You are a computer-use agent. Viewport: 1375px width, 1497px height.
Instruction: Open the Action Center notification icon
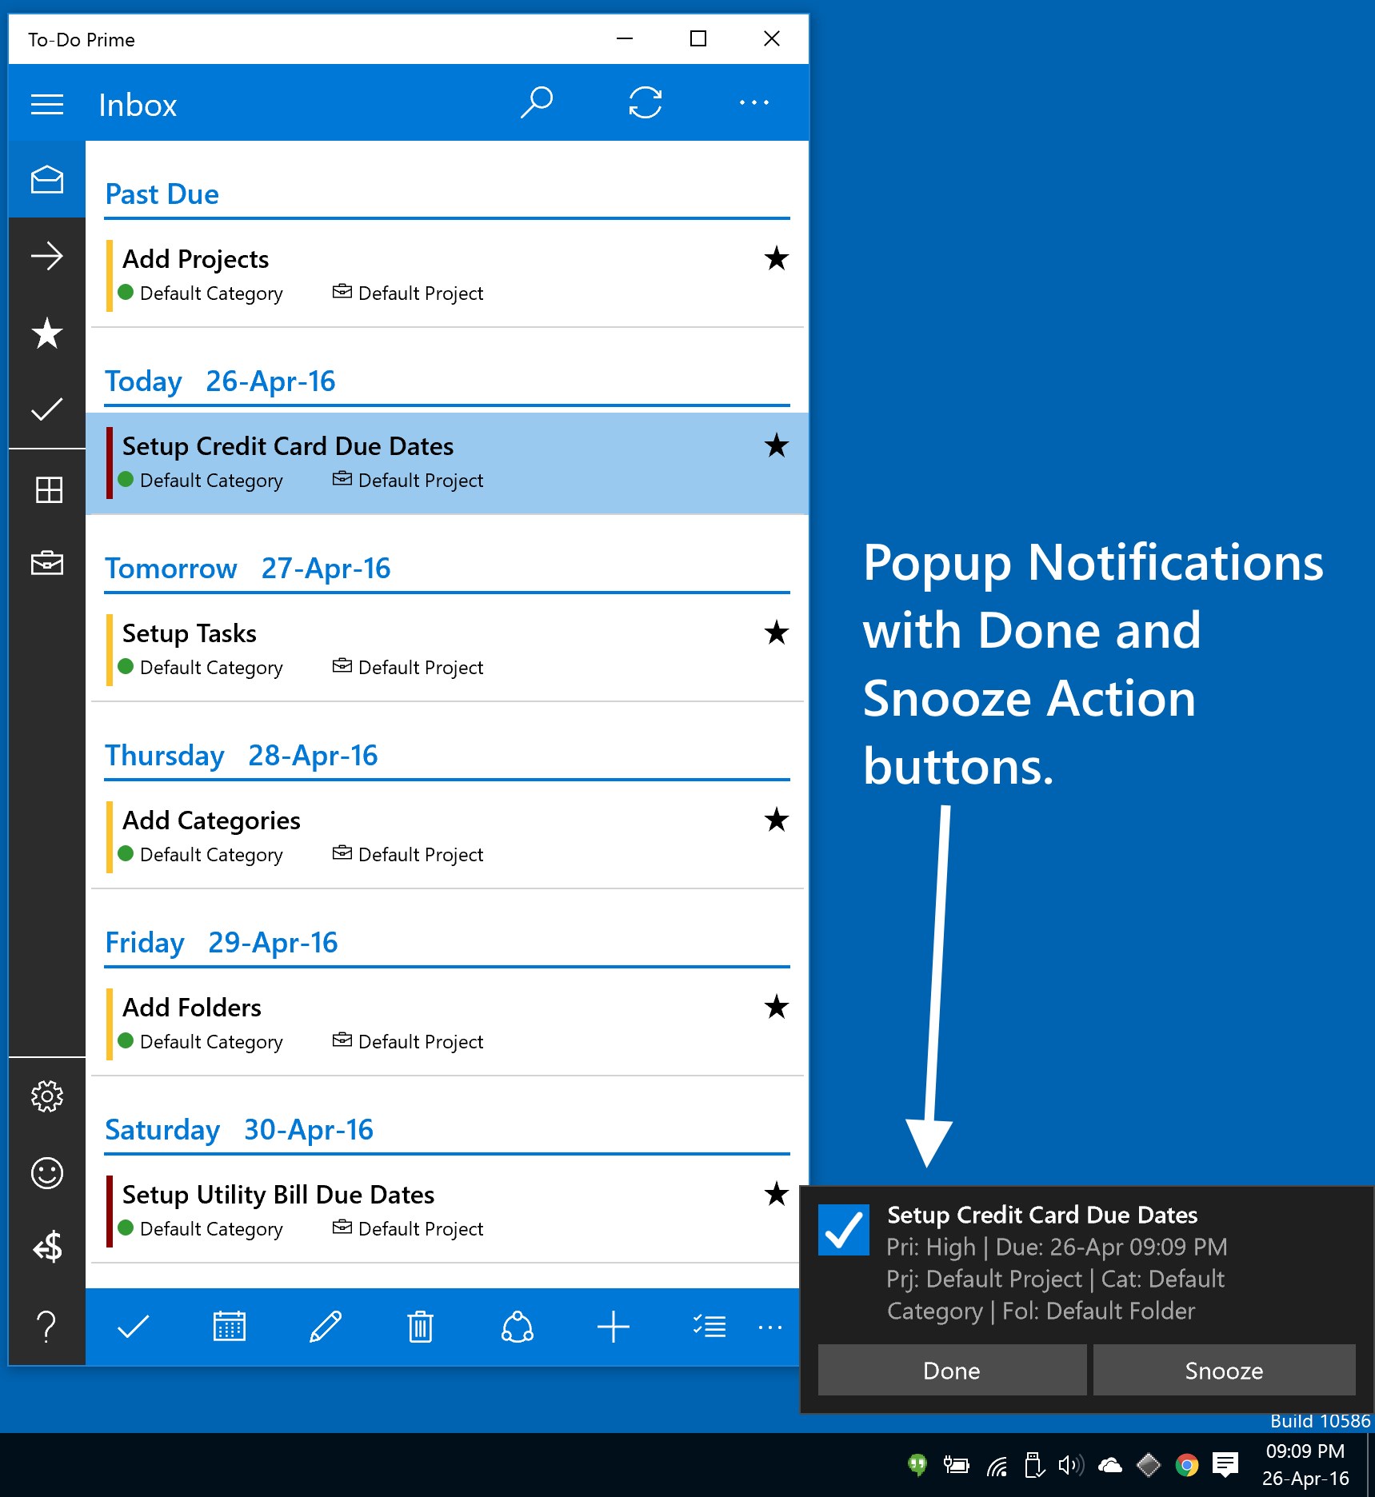(x=1225, y=1464)
